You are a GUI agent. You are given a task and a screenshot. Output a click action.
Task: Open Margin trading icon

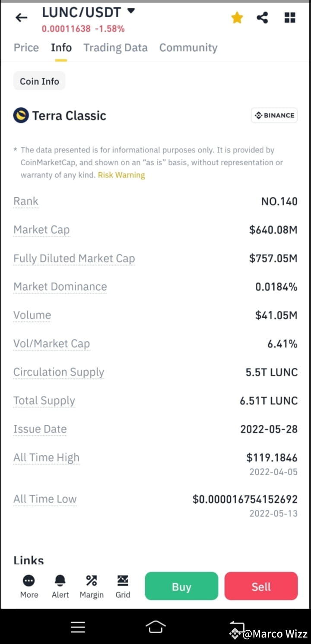pos(92,586)
